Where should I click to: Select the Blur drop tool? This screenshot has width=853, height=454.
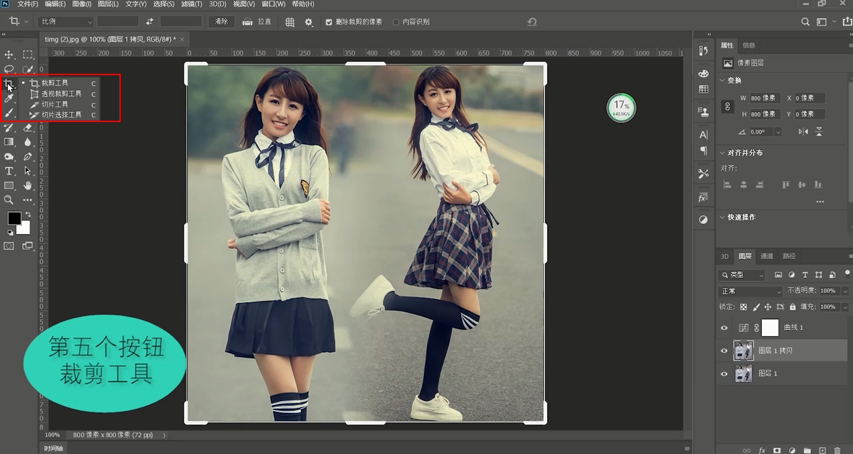click(27, 142)
